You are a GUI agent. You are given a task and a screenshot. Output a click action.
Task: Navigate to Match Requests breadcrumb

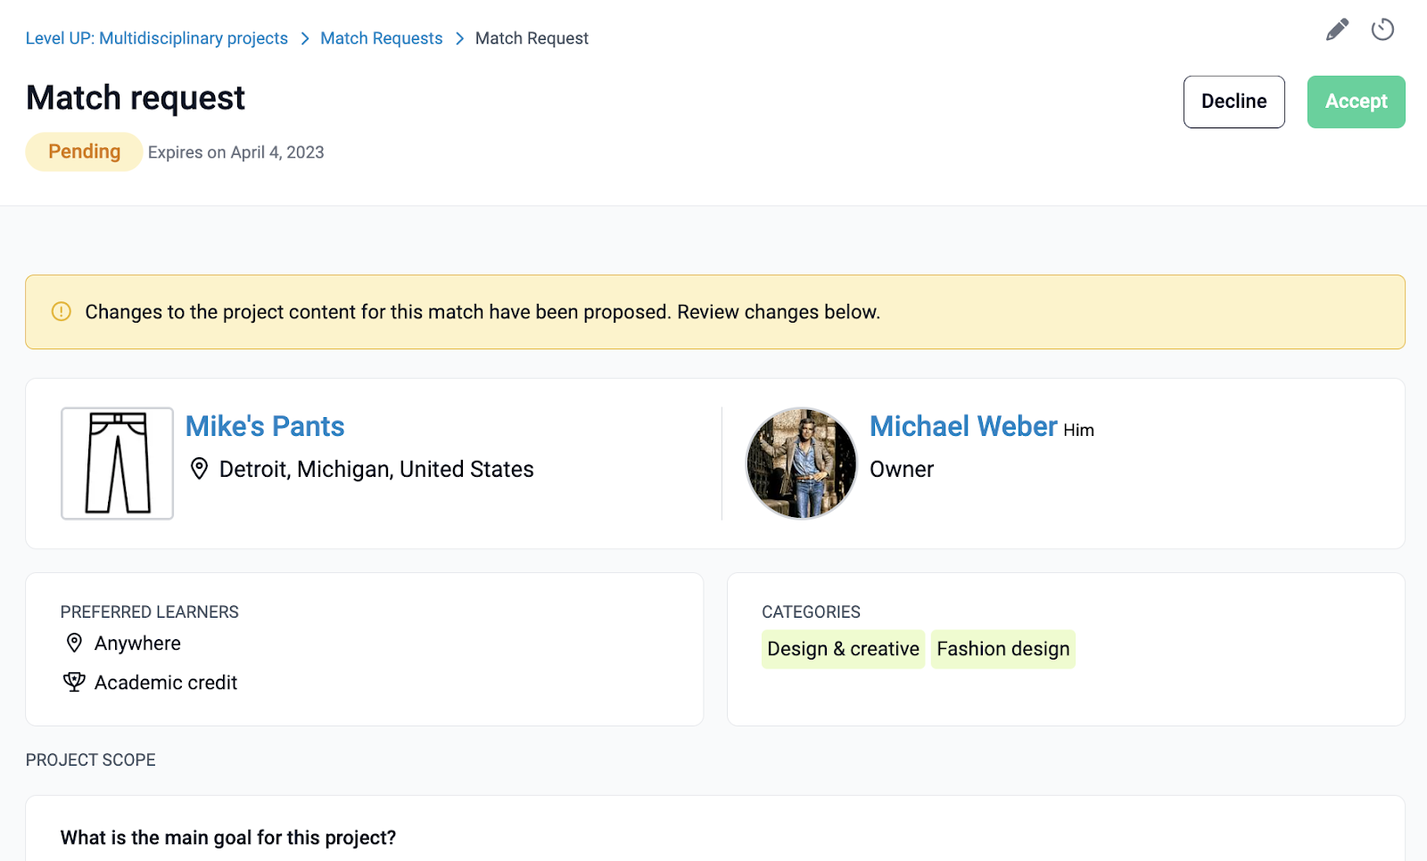pyautogui.click(x=382, y=38)
